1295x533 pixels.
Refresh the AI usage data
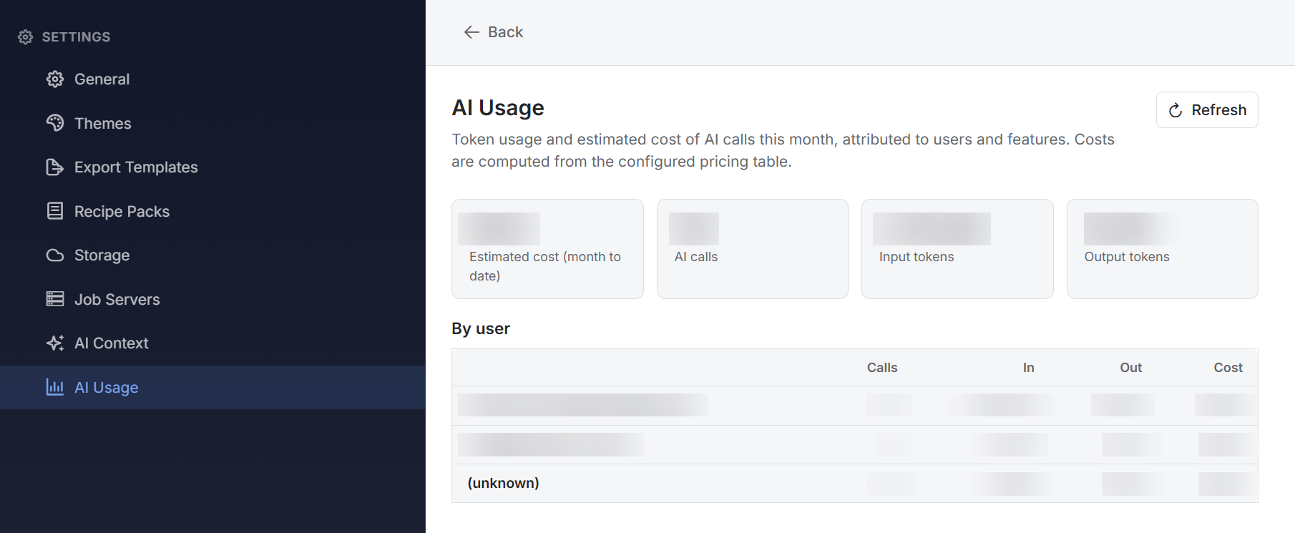(x=1207, y=110)
